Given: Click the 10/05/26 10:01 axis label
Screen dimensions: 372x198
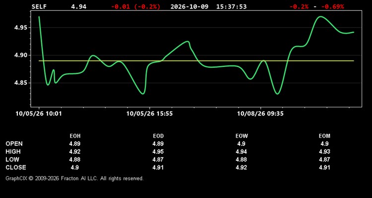Looking at the screenshot, I should (x=39, y=114).
